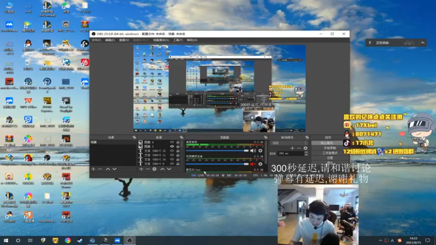Viewport: 436px width, 245px height.
Task: Open Chrome from the taskbar
Action: tap(68, 240)
